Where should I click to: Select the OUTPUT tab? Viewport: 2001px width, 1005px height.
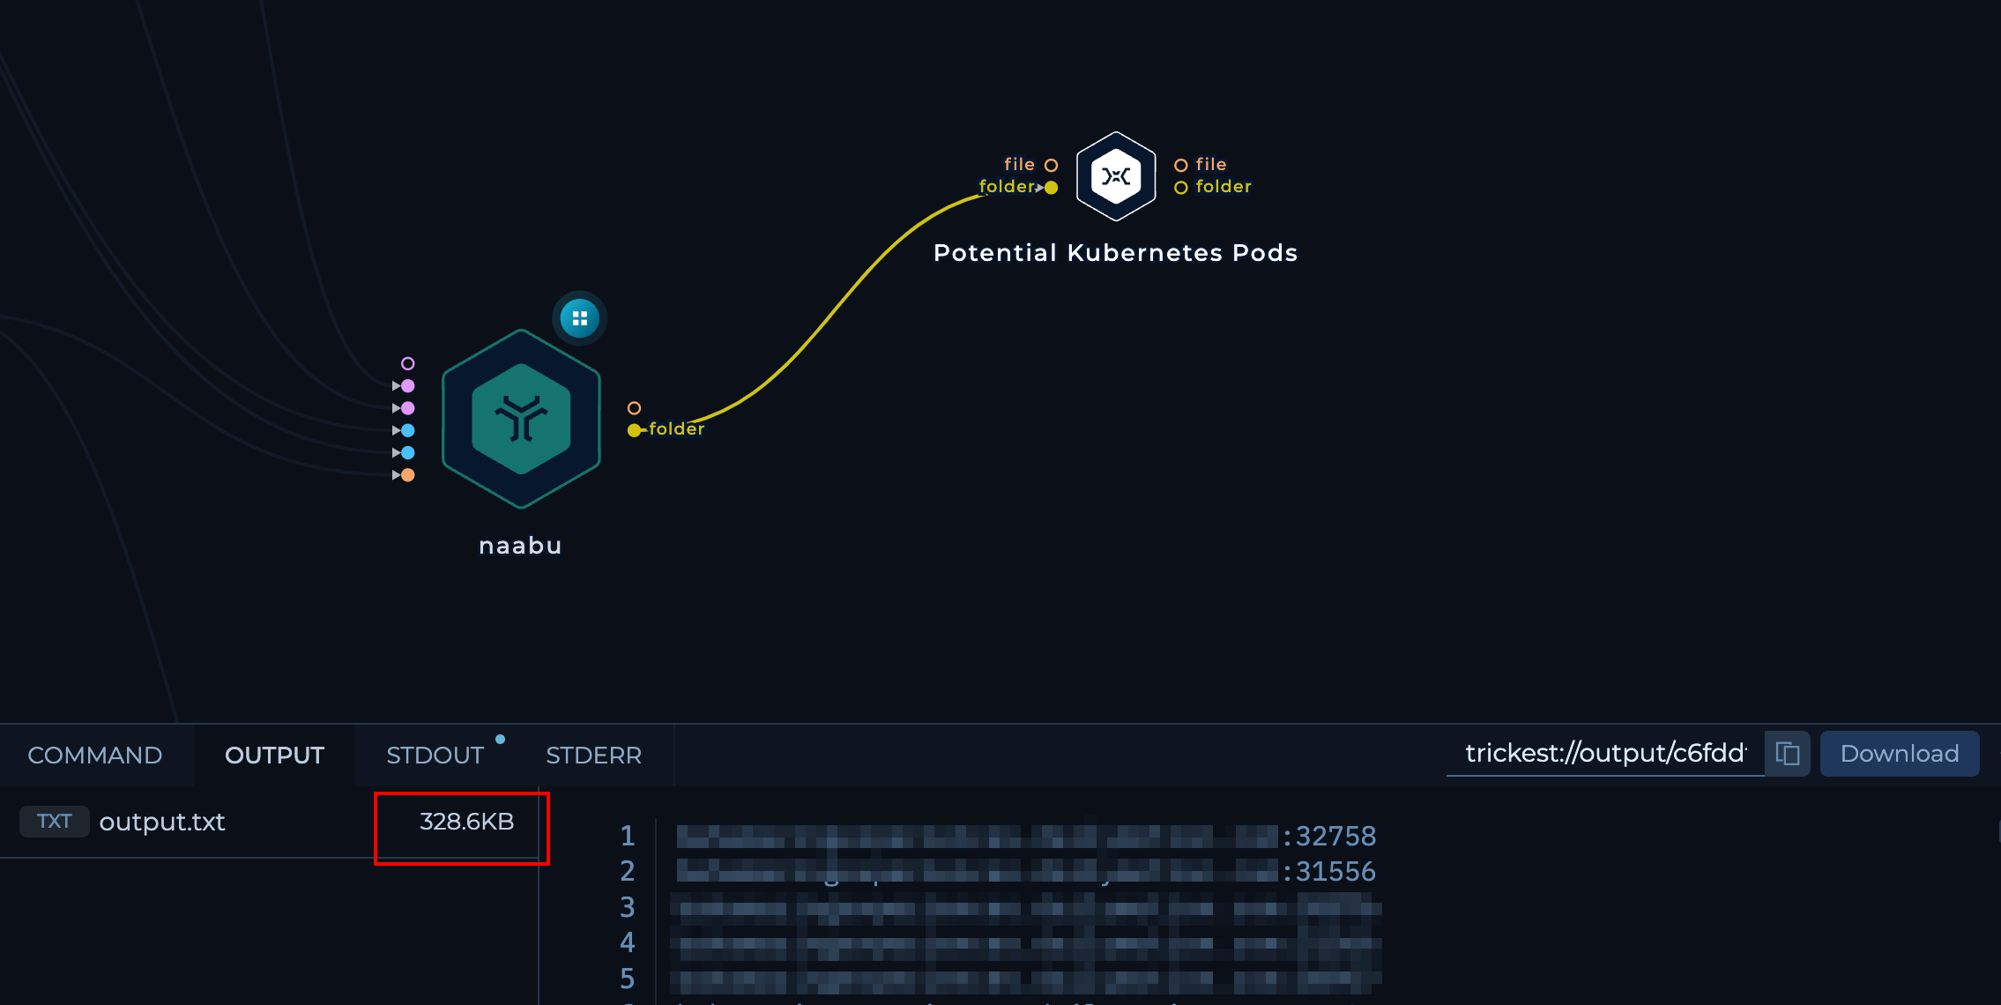pos(273,755)
